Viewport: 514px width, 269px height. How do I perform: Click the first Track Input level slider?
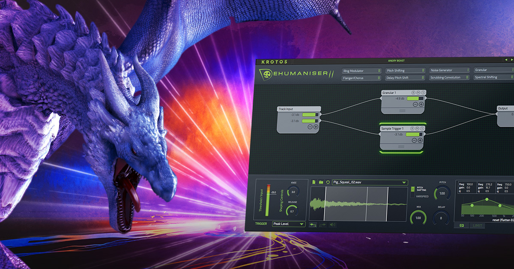point(310,115)
